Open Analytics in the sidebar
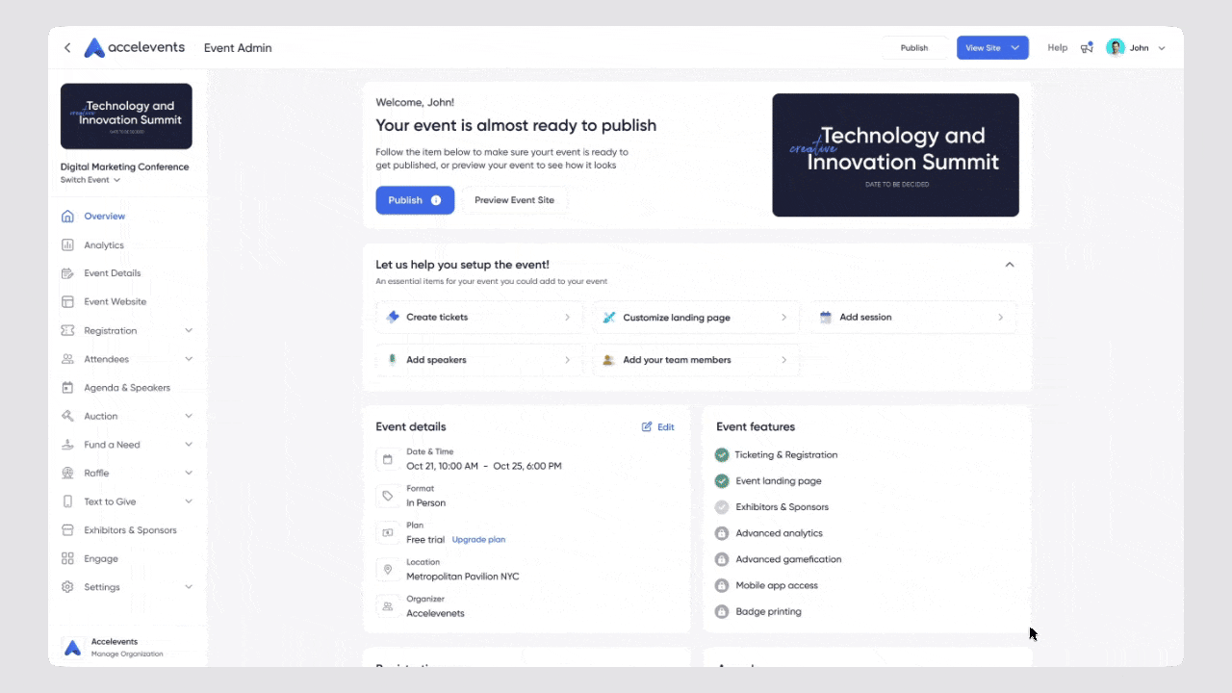This screenshot has height=693, width=1232. (x=104, y=245)
